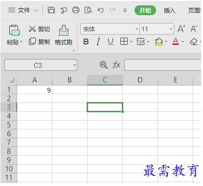This screenshot has height=186, width=203.
Task: Open clipboard group dialog launcher
Action: coord(73,50)
